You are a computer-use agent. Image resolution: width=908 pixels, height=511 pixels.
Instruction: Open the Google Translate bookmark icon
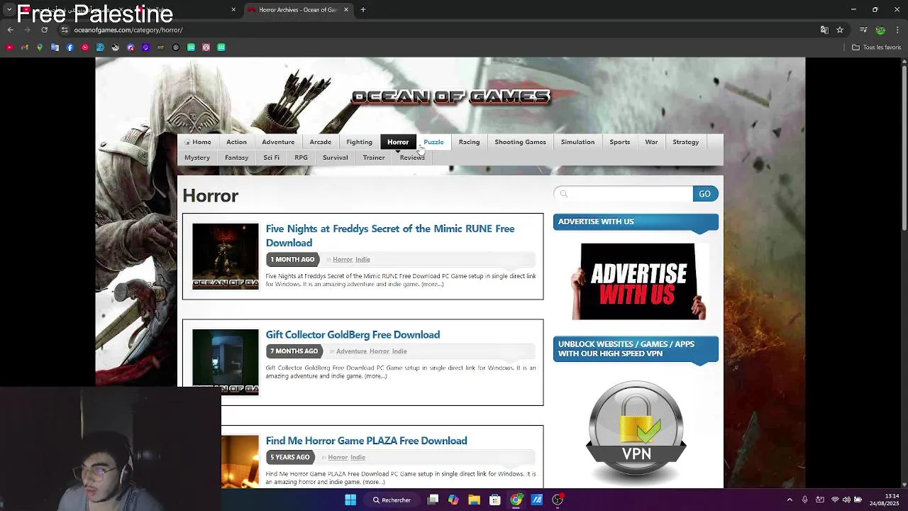(55, 48)
